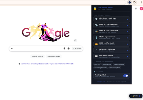Click the LIVE TALK STREAMS heading
Screen dimensions: 143x100
tap(103, 15)
